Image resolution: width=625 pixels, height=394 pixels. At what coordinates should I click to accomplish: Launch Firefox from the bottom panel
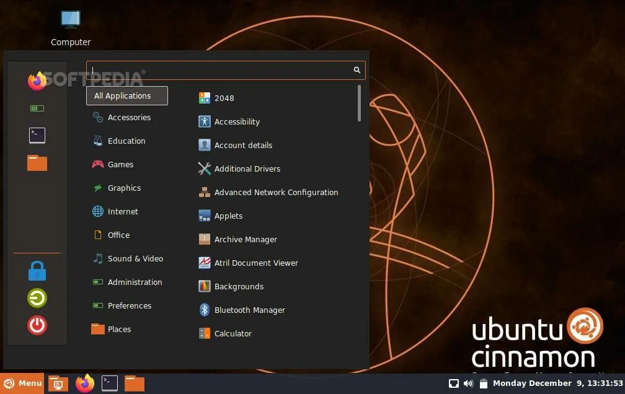85,383
